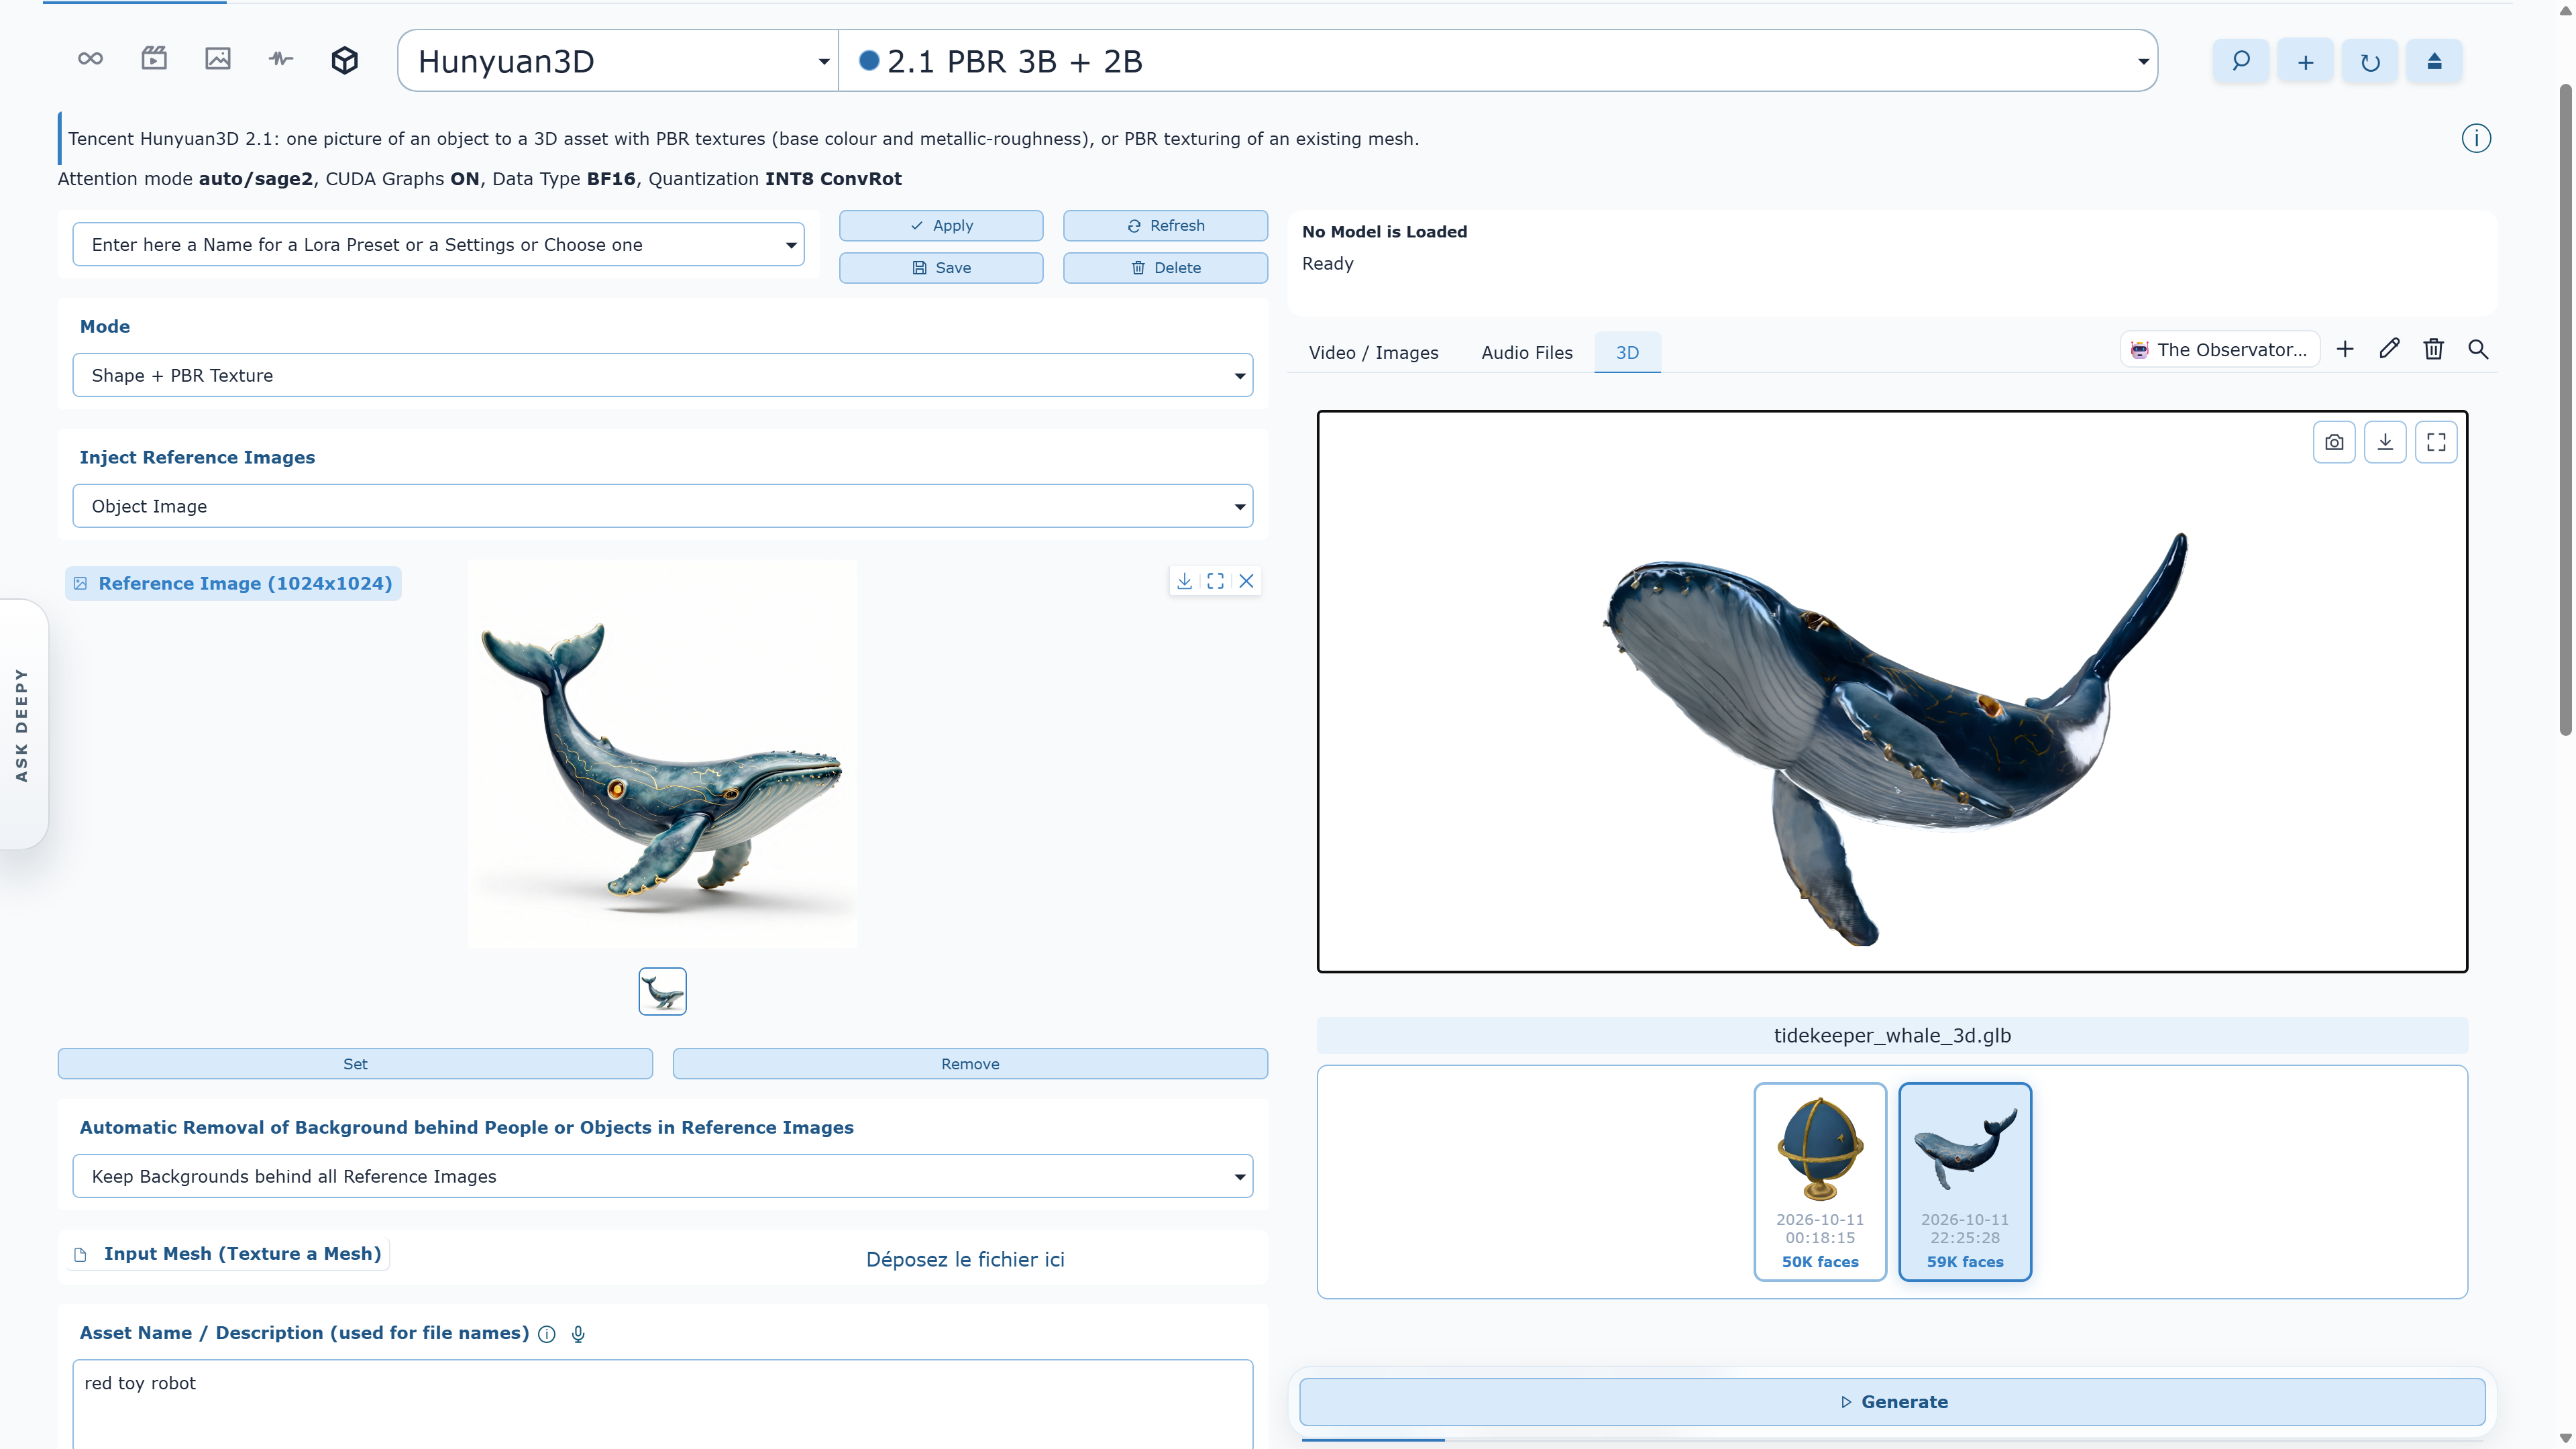Click the tidekeeper_whale_3d.glb file name

click(1892, 1035)
